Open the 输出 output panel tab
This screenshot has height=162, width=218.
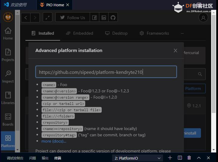tap(45, 158)
